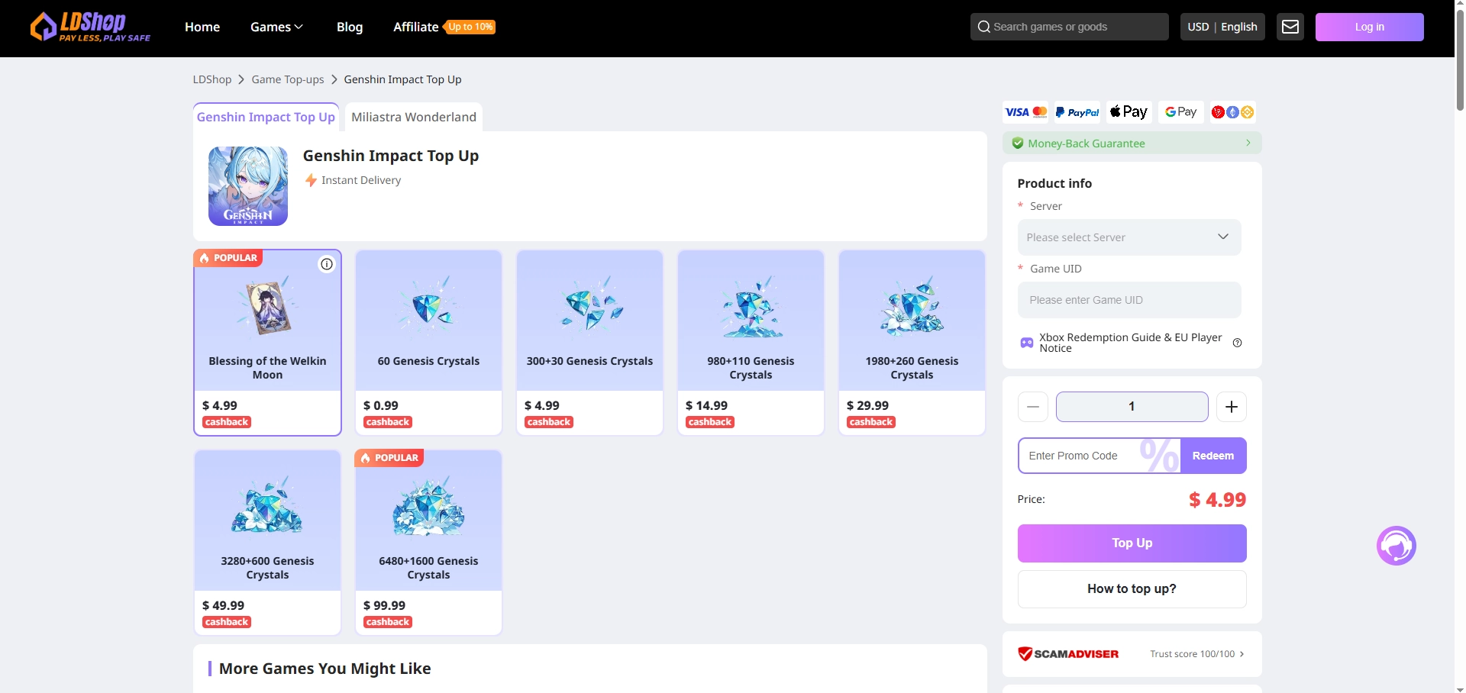Click the cashback tag under $ 14.99
This screenshot has width=1466, height=693.
pyautogui.click(x=710, y=422)
